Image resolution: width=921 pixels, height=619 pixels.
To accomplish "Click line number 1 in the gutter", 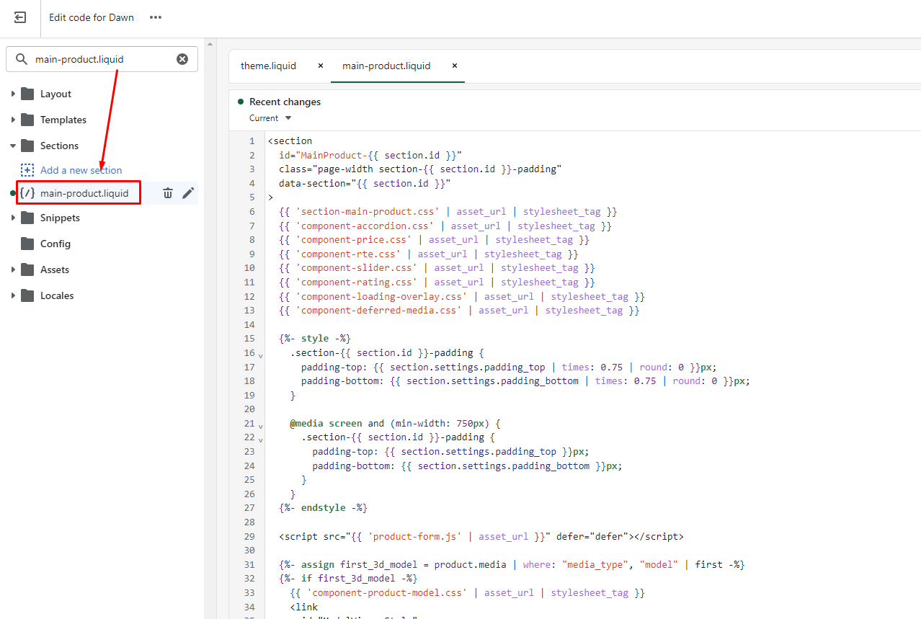I will (252, 141).
